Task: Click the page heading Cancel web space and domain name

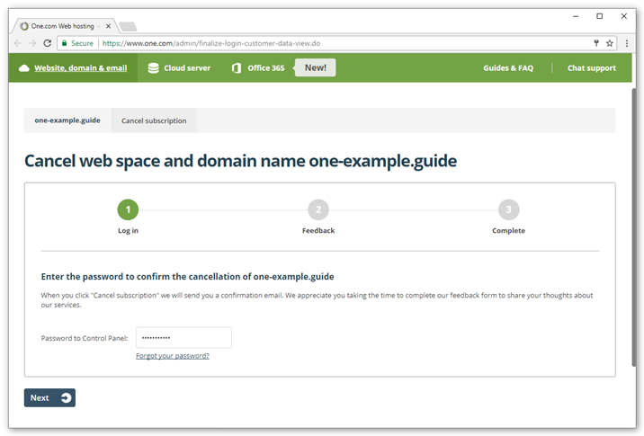Action: point(240,161)
